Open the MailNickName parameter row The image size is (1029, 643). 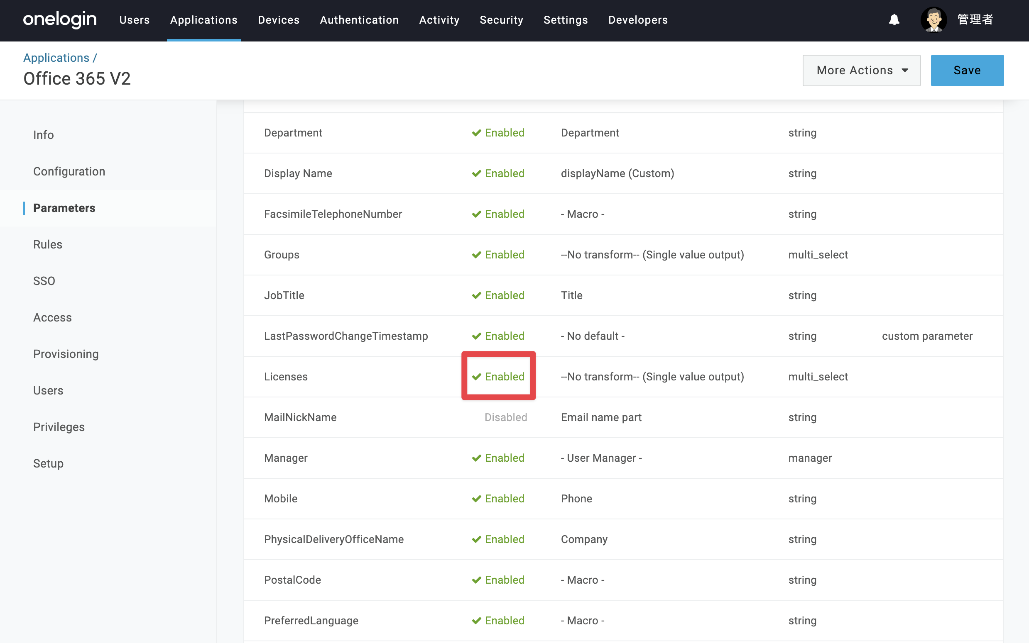(623, 418)
